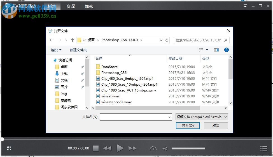
Task: Expand the address bar history dropdown
Action: [161, 40]
